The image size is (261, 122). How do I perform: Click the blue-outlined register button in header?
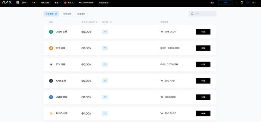(x=225, y=3)
